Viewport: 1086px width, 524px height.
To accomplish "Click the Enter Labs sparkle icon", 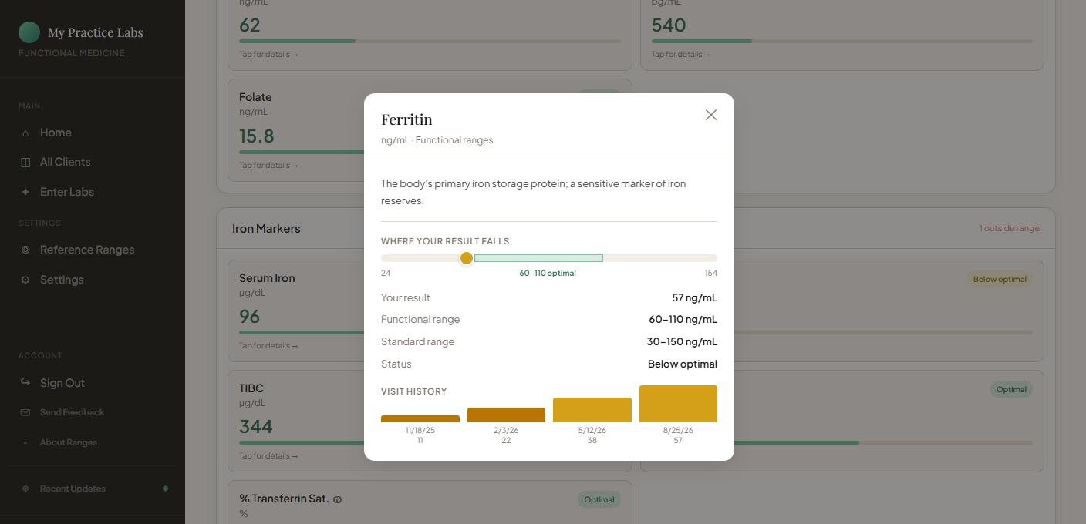I will [25, 193].
